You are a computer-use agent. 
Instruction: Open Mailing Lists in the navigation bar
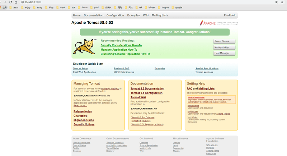pos(160,15)
